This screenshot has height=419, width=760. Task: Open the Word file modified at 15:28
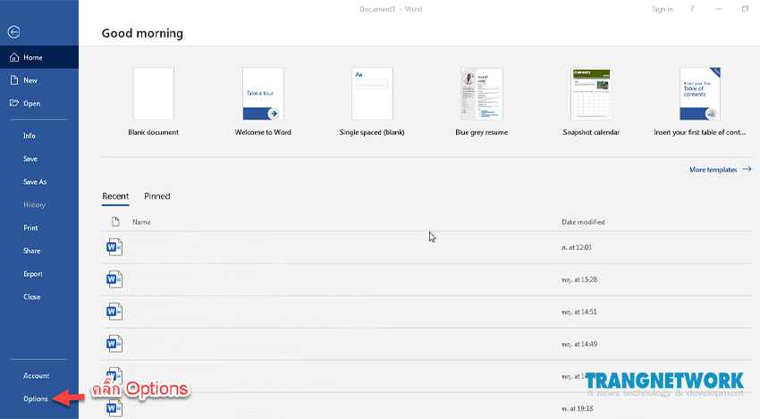tap(426, 280)
